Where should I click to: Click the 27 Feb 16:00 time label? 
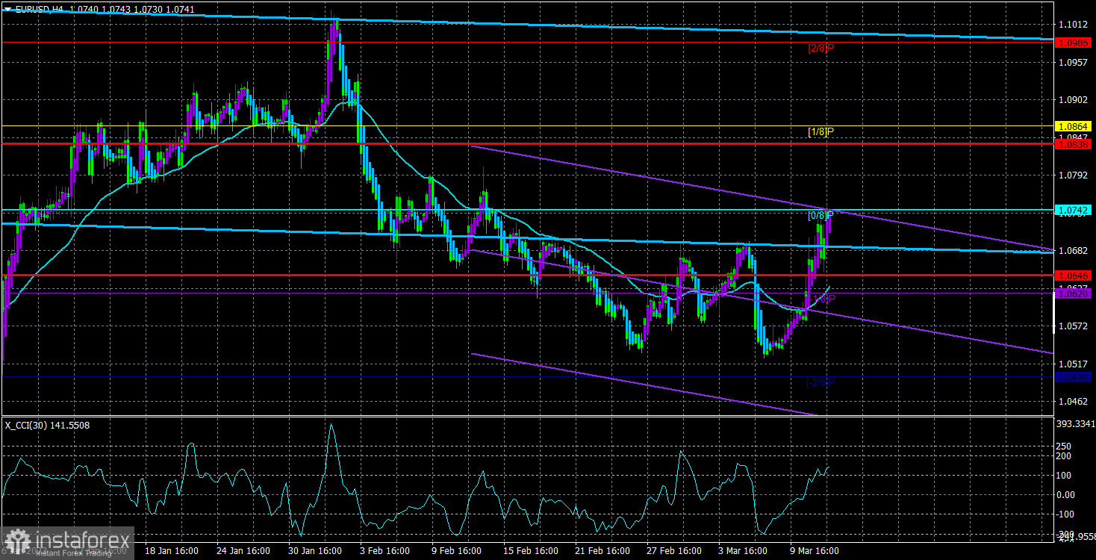tap(673, 551)
